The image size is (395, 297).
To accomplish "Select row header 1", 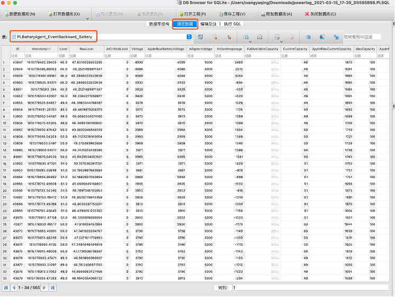I will (6, 63).
